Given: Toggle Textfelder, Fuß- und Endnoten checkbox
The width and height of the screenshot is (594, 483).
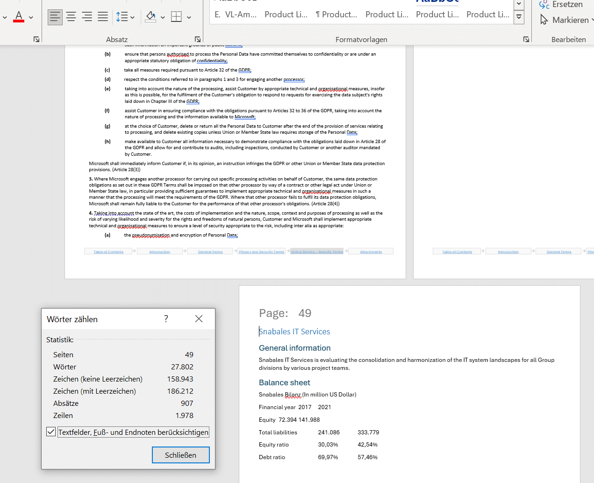Looking at the screenshot, I should (x=51, y=432).
